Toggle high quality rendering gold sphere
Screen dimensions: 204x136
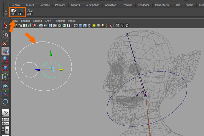click(103, 26)
